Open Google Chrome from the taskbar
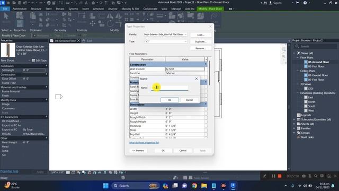 [194, 186]
